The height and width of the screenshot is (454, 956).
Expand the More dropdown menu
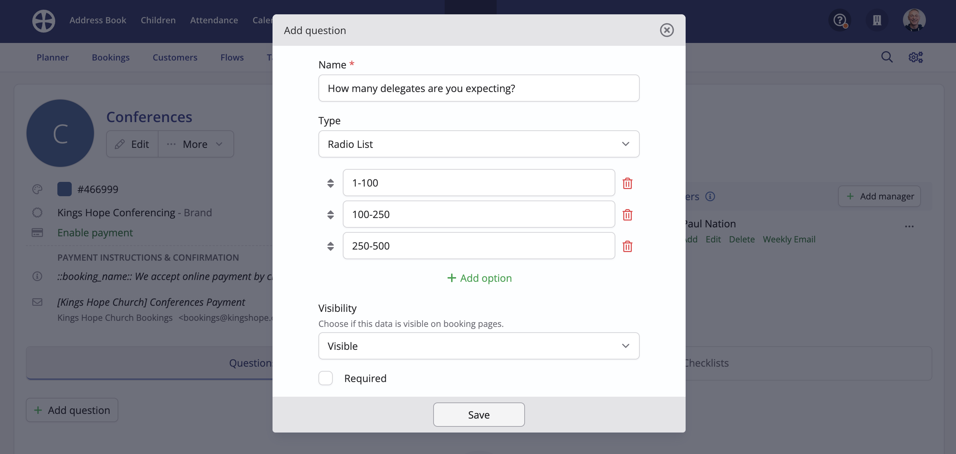click(195, 144)
